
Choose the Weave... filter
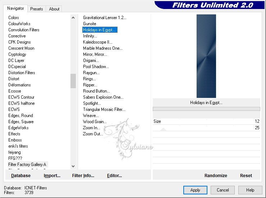[x=91, y=116]
